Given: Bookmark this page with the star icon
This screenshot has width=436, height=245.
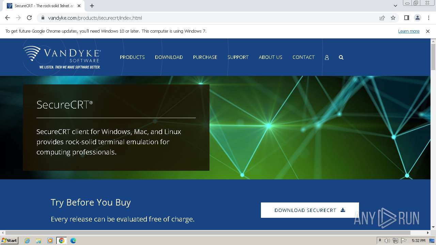Looking at the screenshot, I should coord(393,18).
